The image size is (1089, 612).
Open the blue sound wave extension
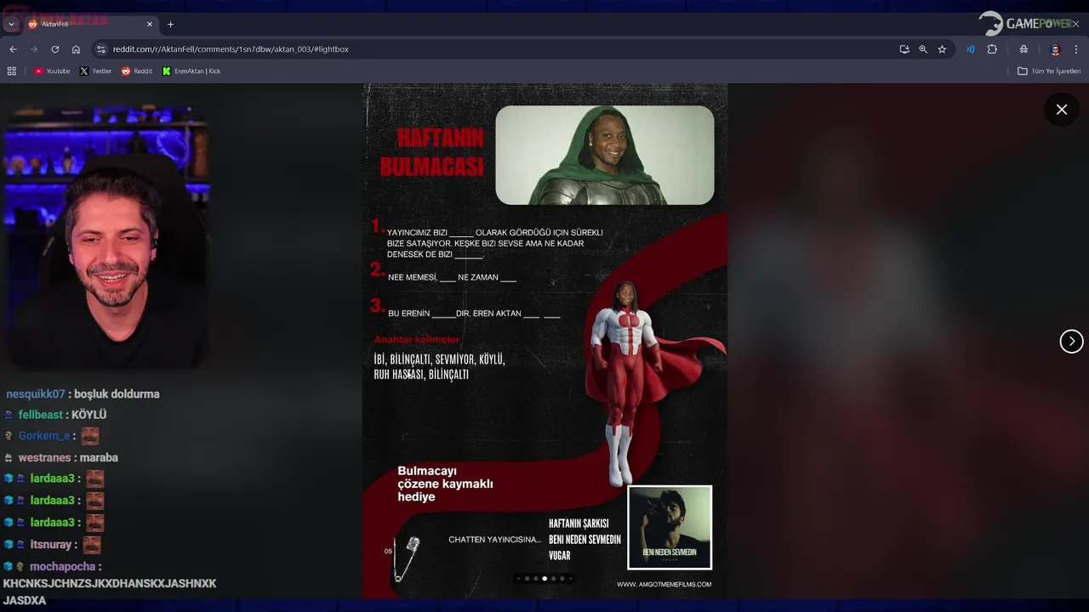click(x=971, y=49)
